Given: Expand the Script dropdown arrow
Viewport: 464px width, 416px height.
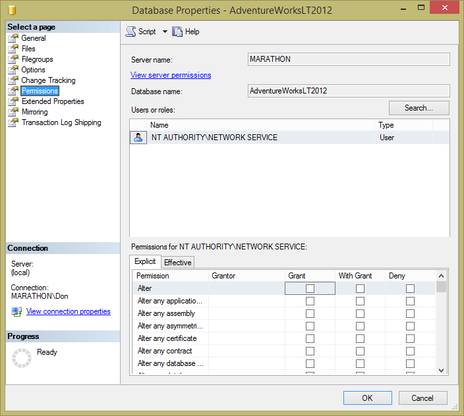Looking at the screenshot, I should point(165,32).
